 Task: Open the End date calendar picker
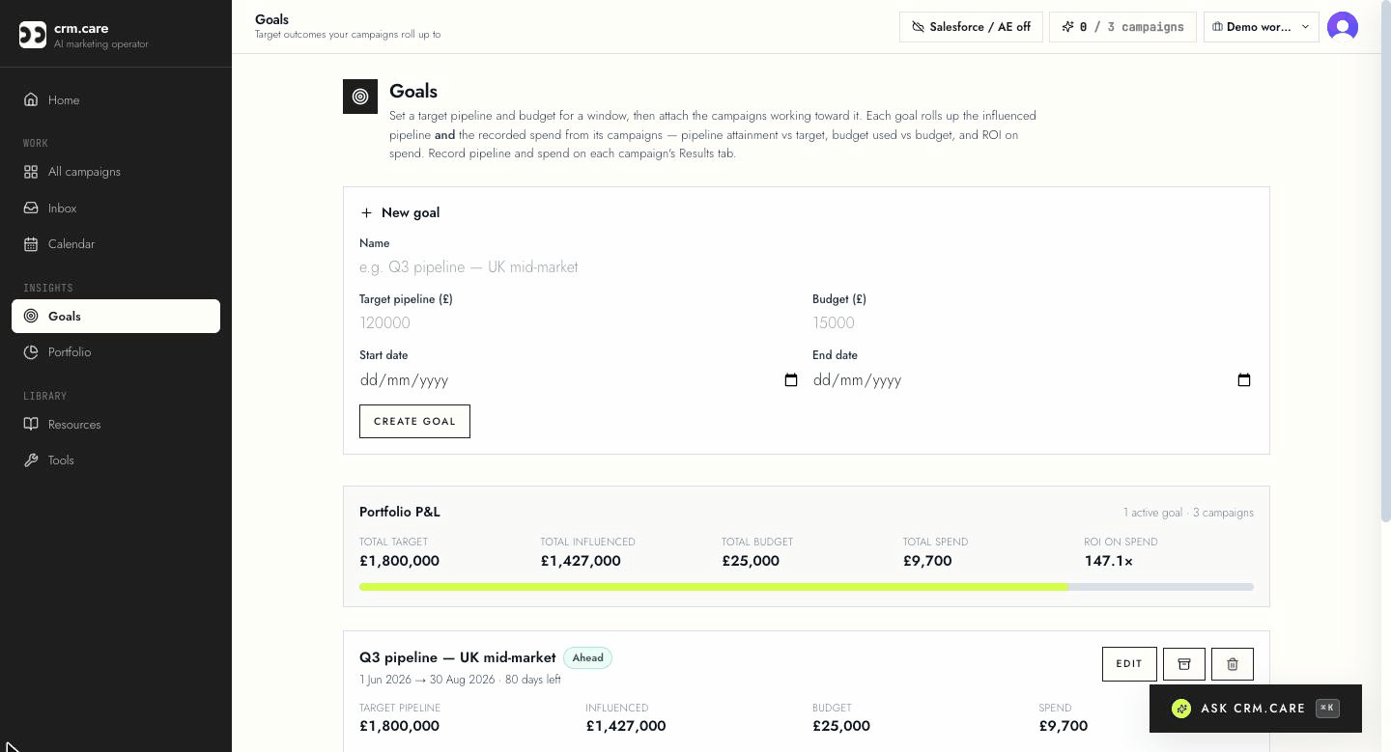pyautogui.click(x=1244, y=380)
